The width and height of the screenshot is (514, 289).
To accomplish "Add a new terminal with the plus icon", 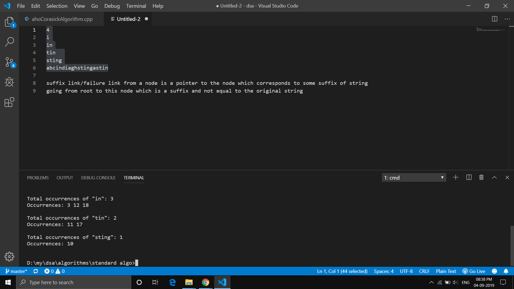I will 456,177.
